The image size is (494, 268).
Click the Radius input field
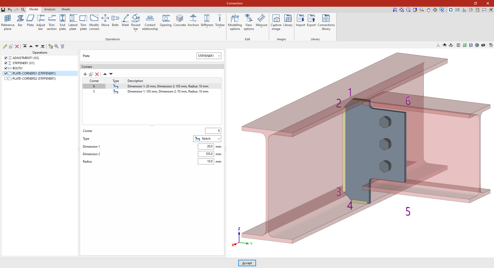click(206, 161)
